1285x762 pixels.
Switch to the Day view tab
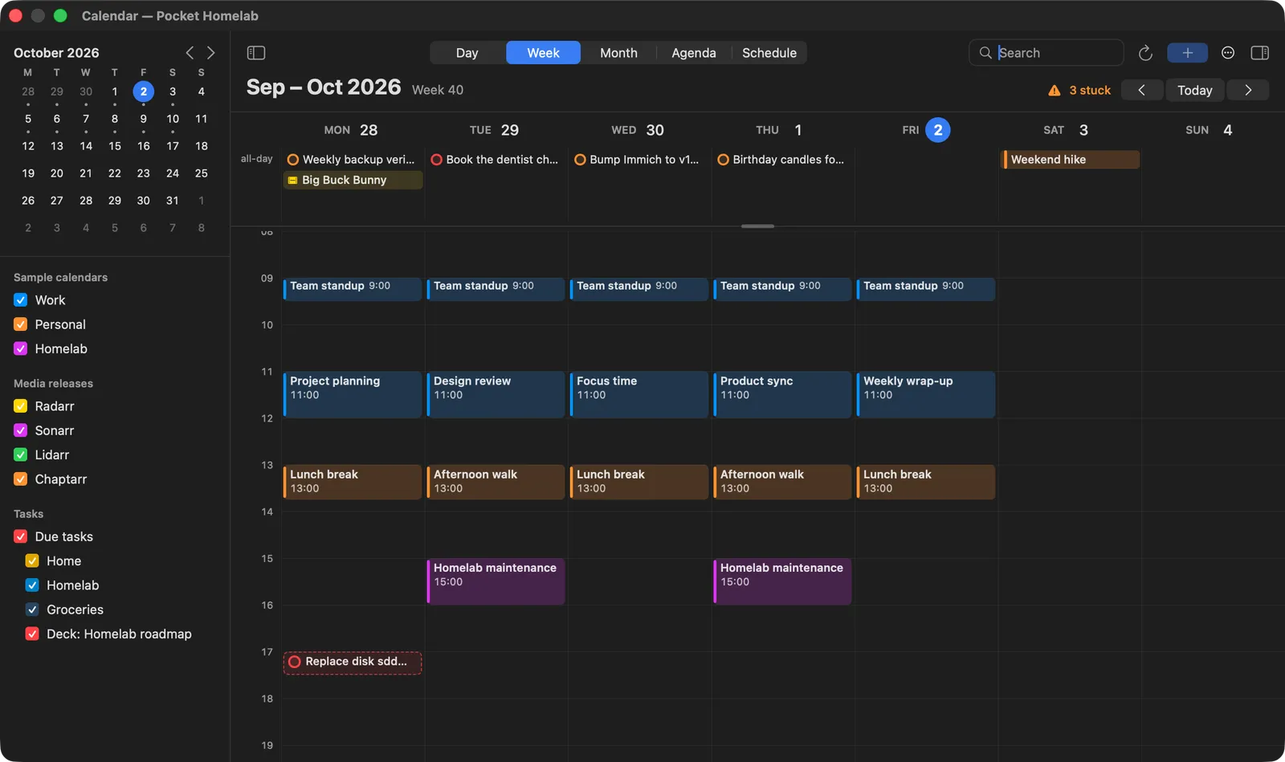[467, 53]
